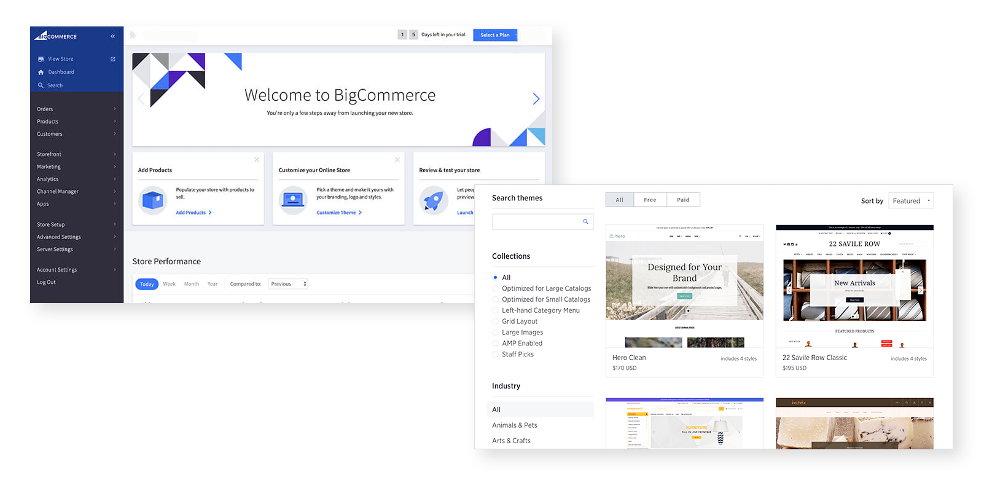The height and width of the screenshot is (480, 984).
Task: Select Staff Picks collection radio
Action: tap(496, 355)
